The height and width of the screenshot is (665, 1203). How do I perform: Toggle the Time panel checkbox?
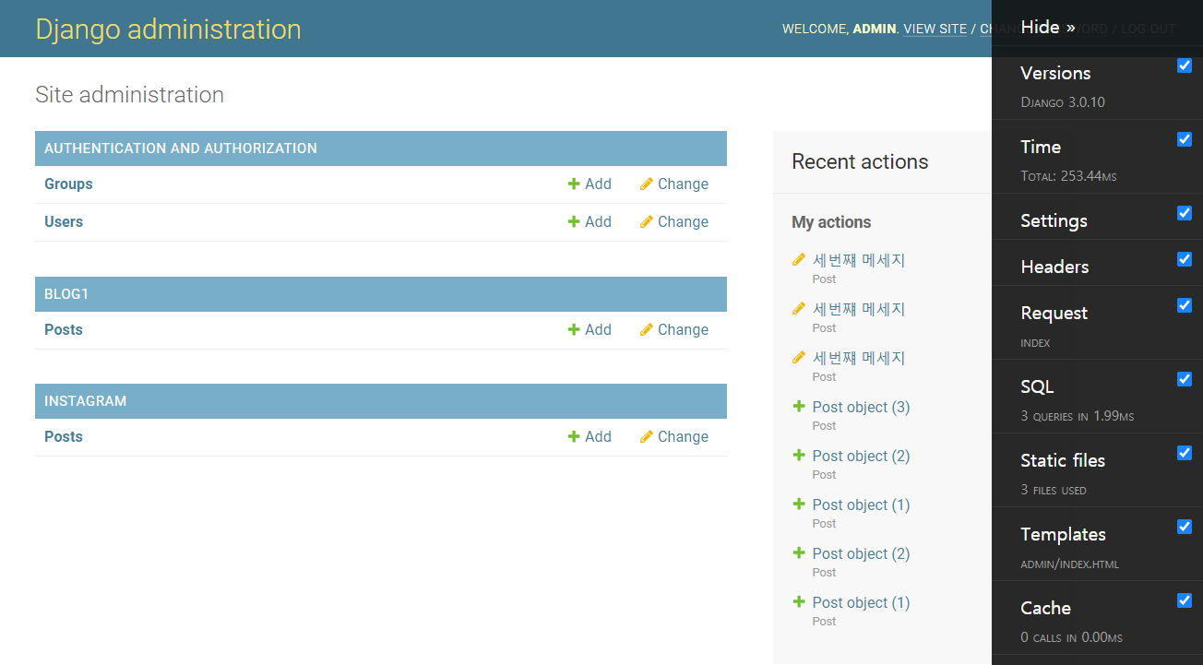coord(1185,139)
